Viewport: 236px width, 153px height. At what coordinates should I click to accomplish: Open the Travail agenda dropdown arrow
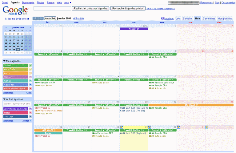30,65
